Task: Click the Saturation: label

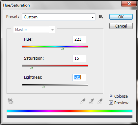Action: point(34,58)
